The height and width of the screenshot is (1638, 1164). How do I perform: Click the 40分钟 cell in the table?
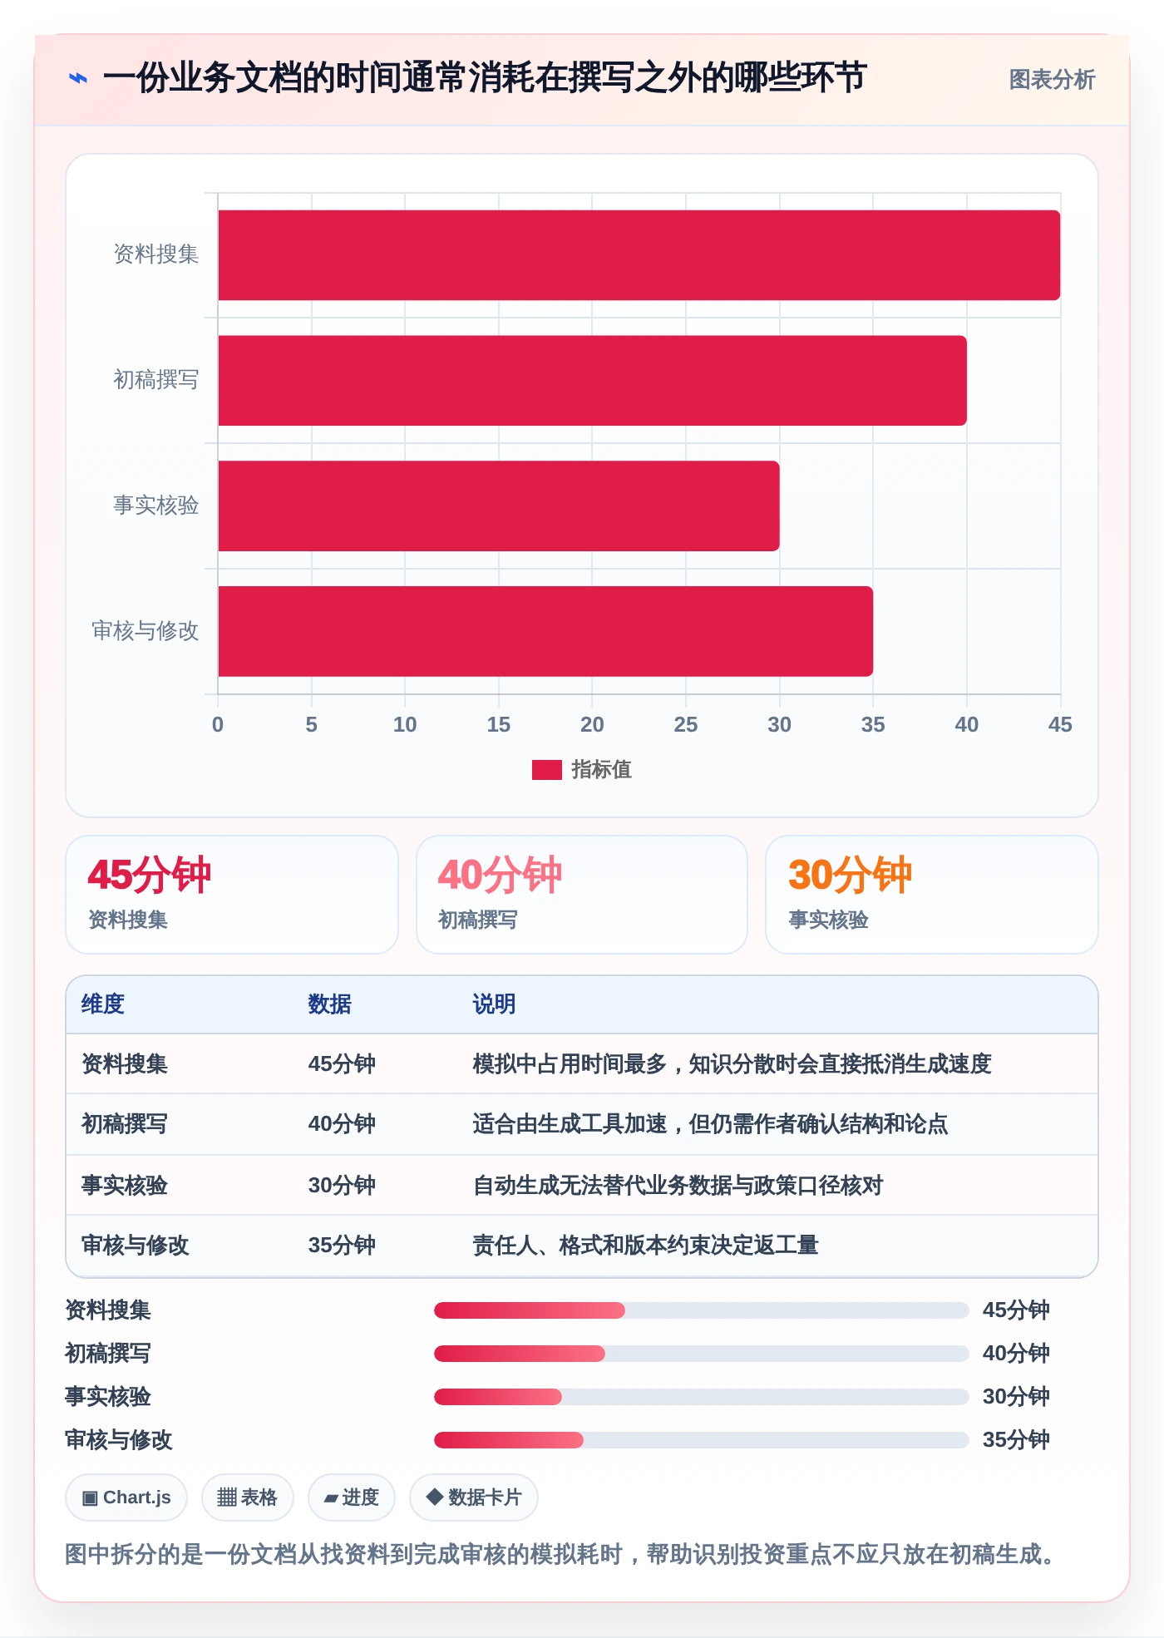[342, 1124]
